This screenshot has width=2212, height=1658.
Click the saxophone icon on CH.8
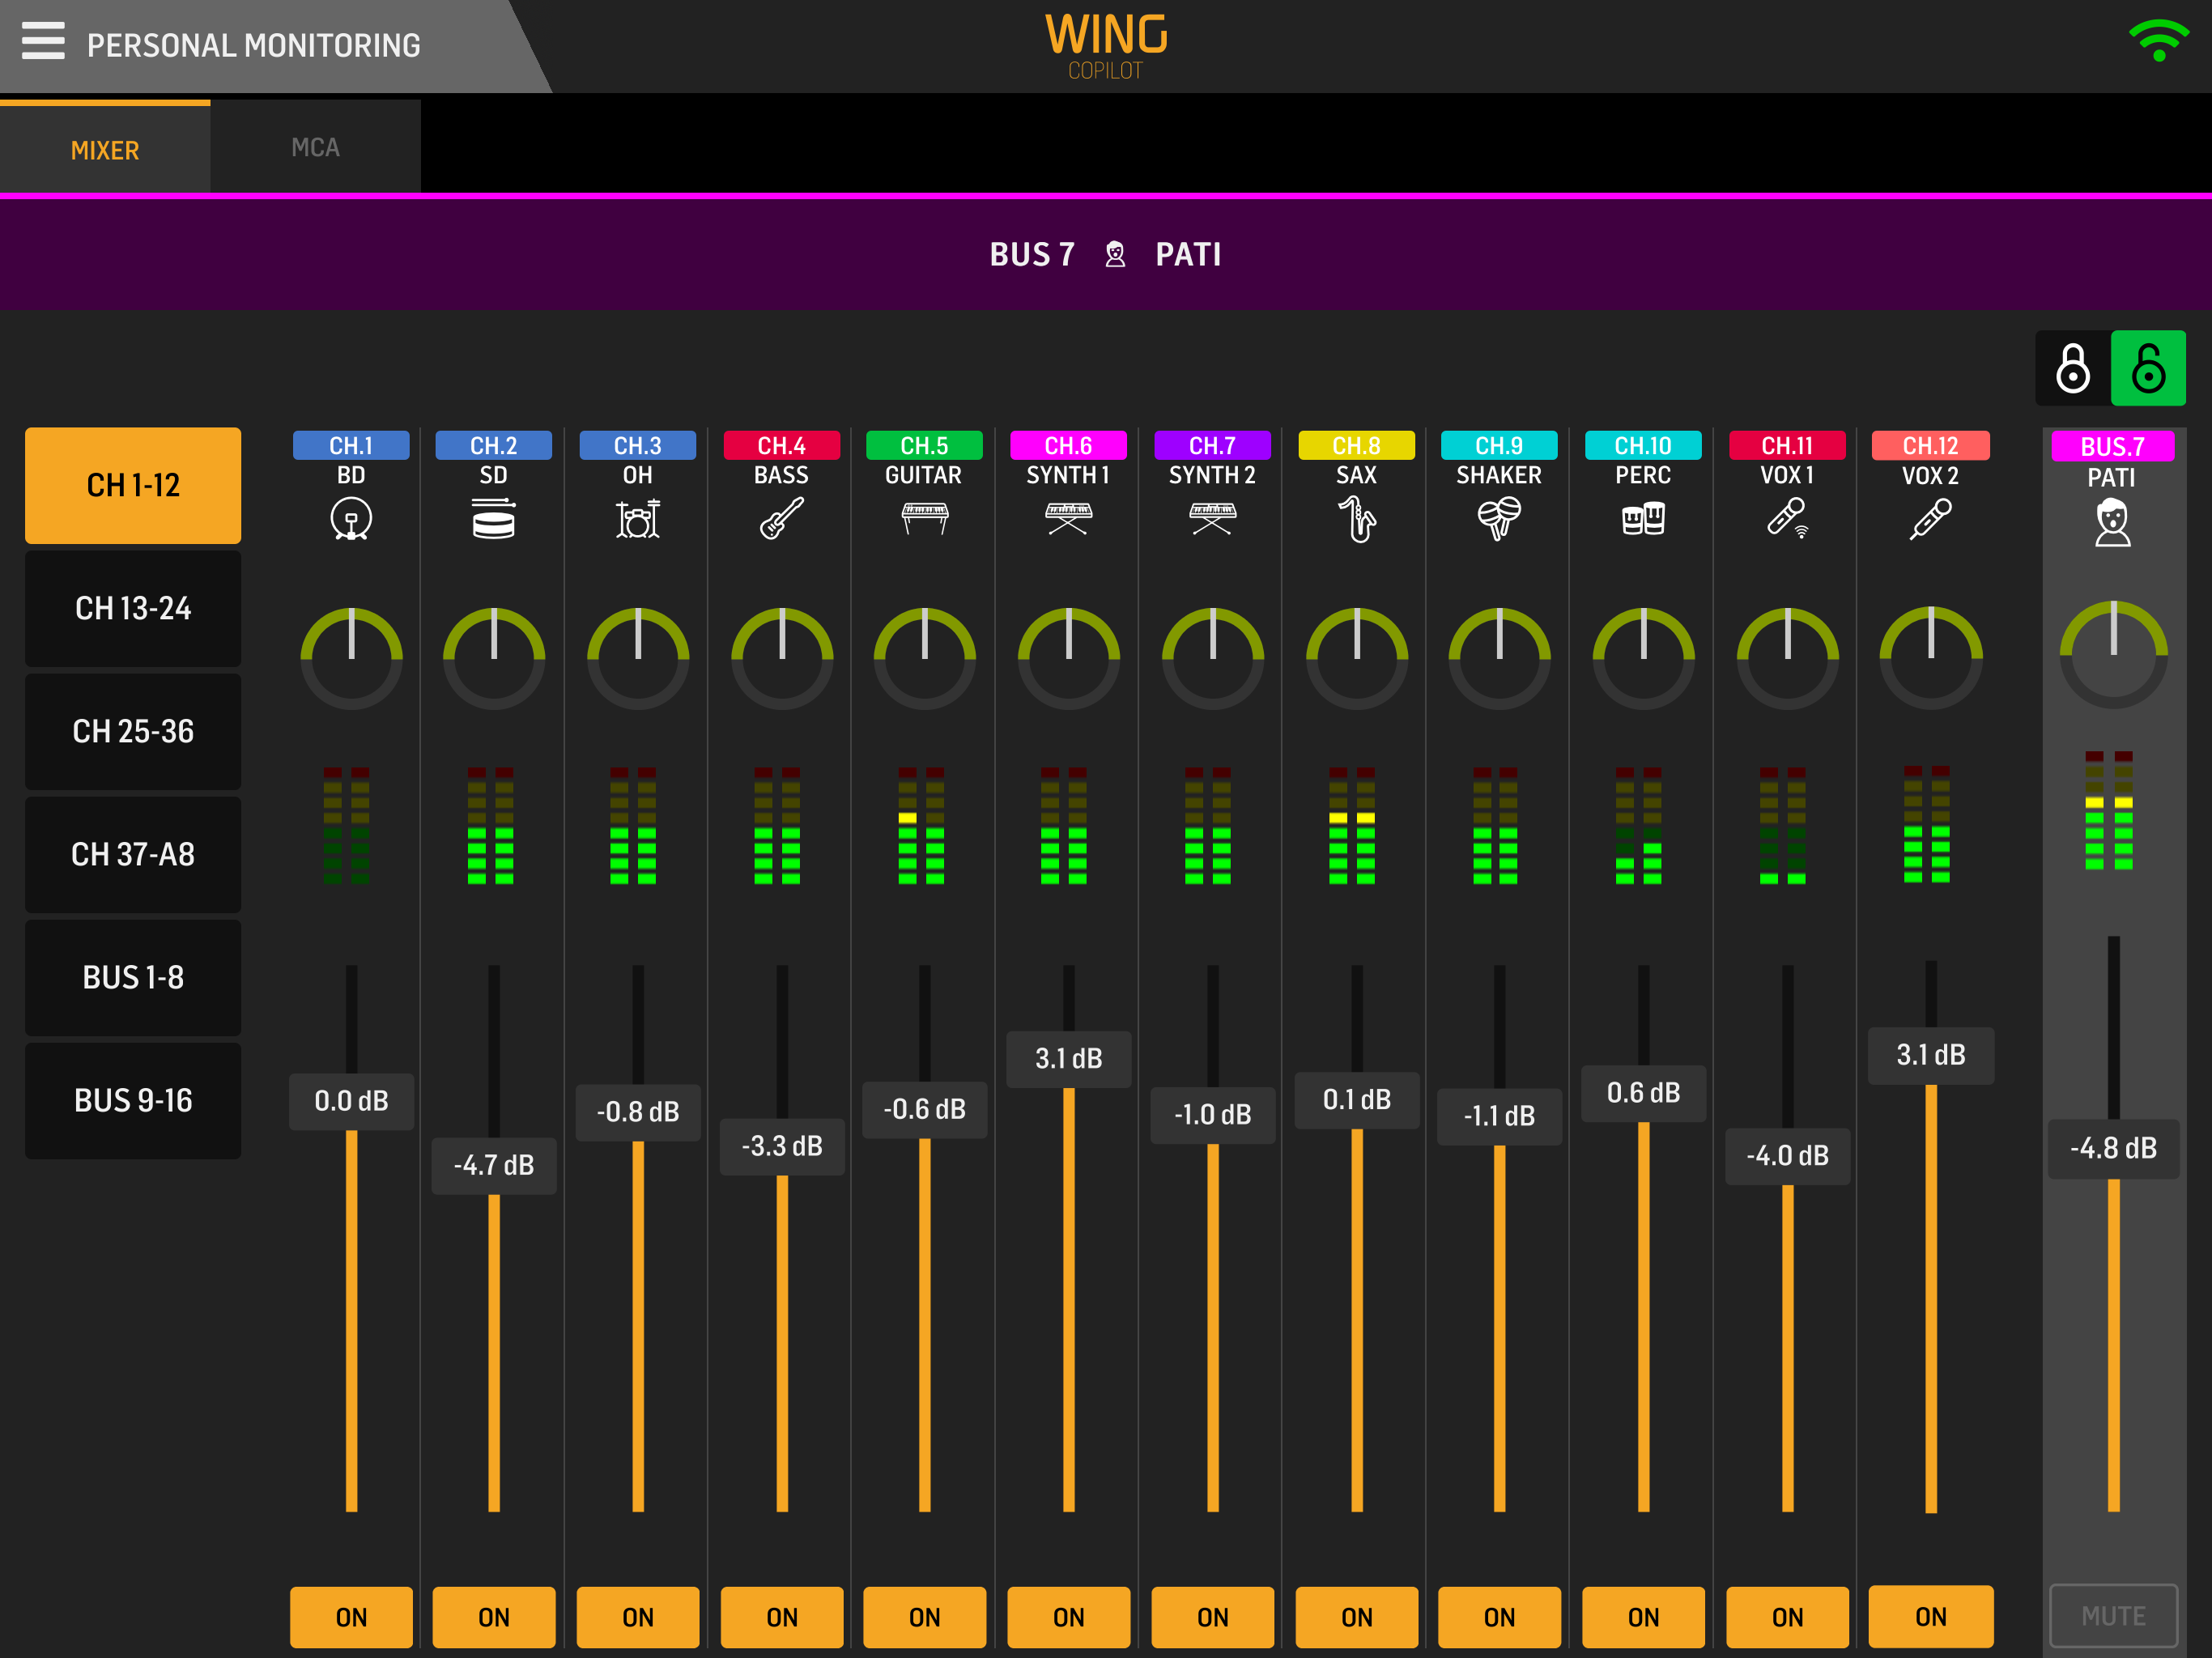pos(1356,519)
